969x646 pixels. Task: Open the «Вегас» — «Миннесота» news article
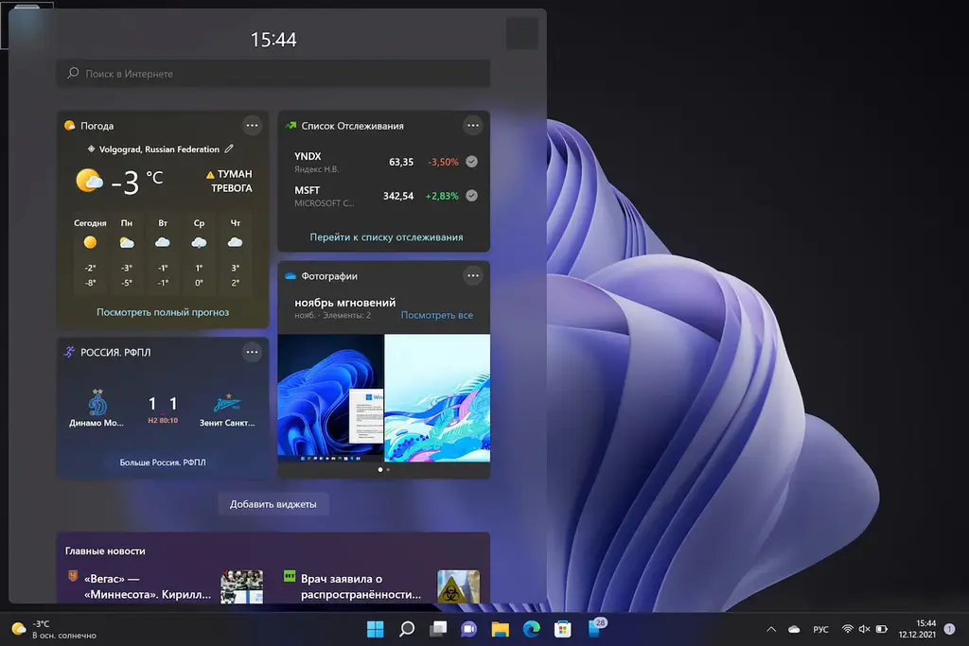(x=147, y=586)
